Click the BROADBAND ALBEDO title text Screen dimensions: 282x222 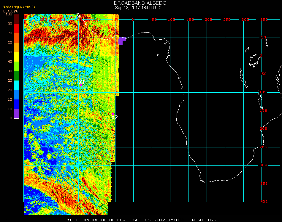click(x=140, y=3)
